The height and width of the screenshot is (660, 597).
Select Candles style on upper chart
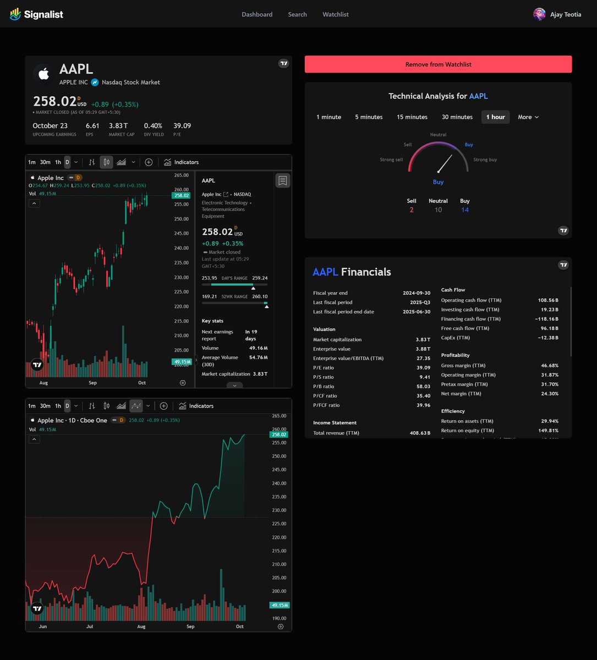pyautogui.click(x=107, y=162)
